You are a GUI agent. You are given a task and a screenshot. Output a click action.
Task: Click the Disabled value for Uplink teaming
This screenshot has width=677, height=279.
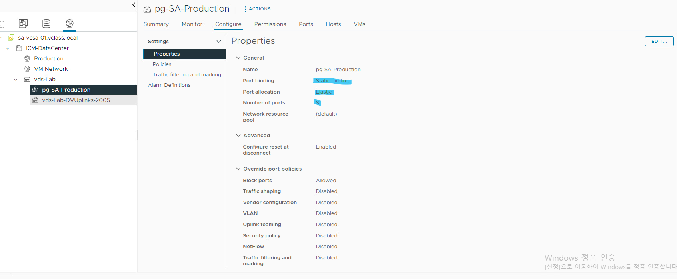[327, 225]
